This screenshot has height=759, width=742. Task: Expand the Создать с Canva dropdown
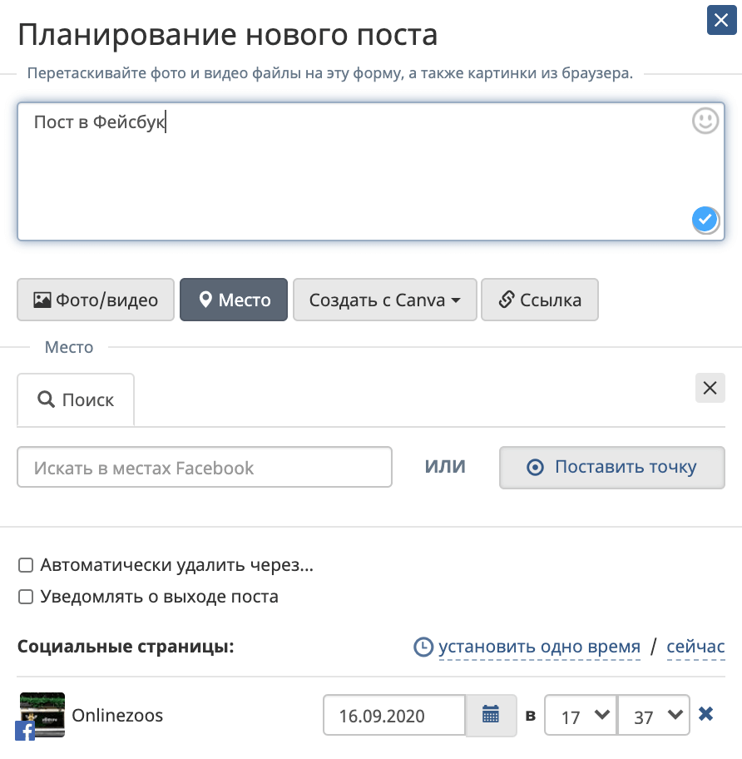pyautogui.click(x=384, y=300)
